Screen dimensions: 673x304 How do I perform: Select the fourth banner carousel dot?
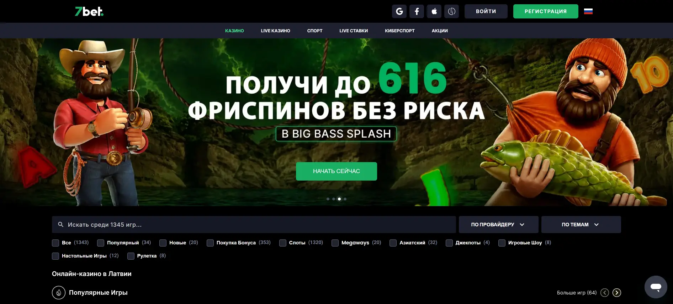[345, 199]
